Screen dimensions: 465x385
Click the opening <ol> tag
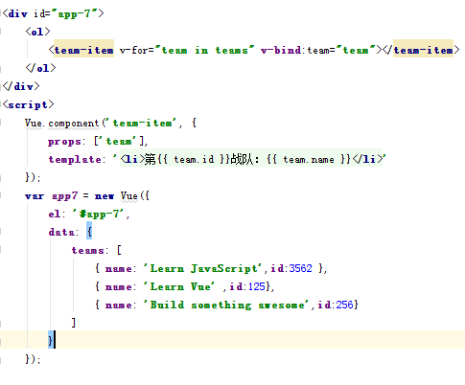(x=37, y=32)
